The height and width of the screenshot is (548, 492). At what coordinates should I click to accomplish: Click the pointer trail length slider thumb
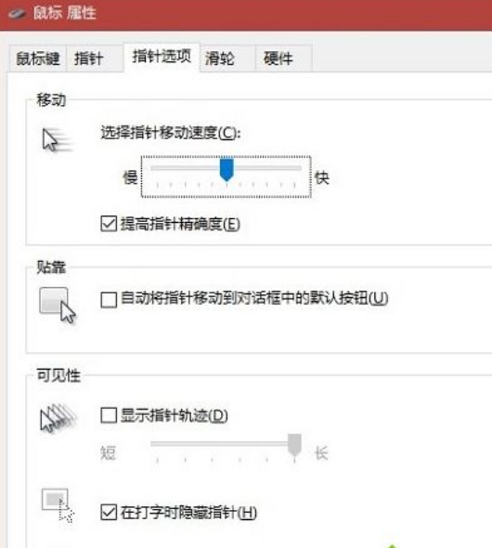(x=294, y=445)
